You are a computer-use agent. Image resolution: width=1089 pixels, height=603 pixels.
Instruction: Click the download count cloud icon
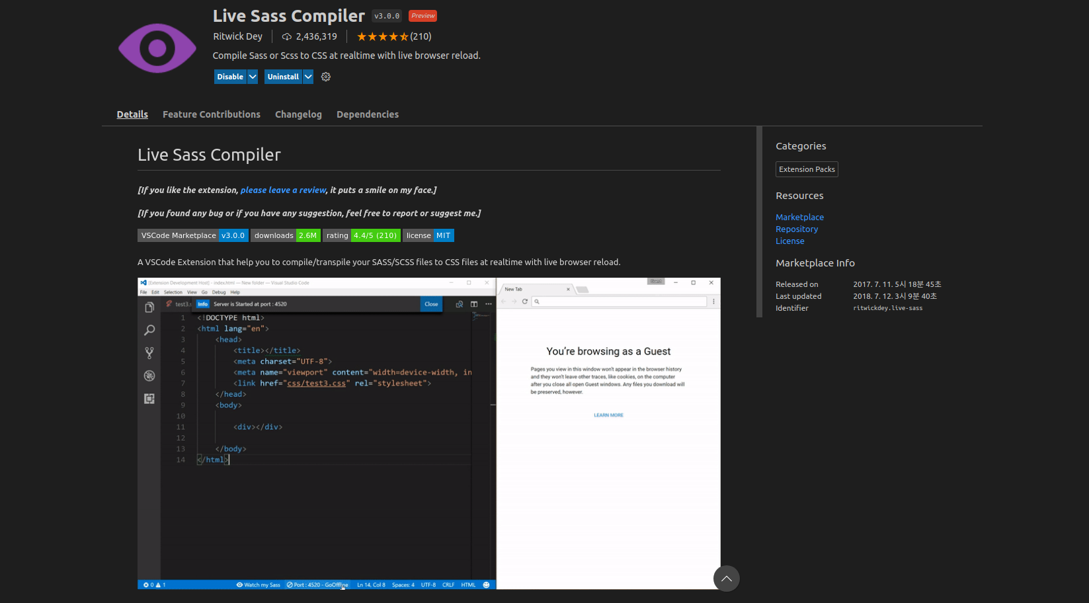(287, 36)
